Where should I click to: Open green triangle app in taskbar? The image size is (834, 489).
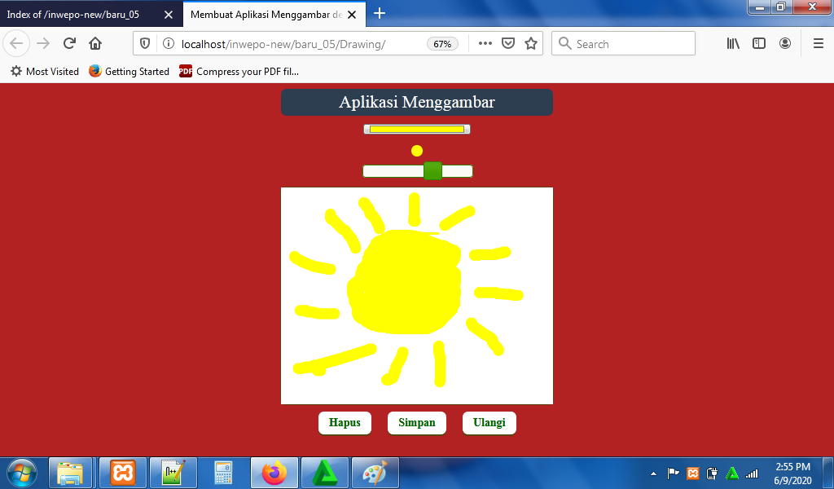[x=325, y=473]
